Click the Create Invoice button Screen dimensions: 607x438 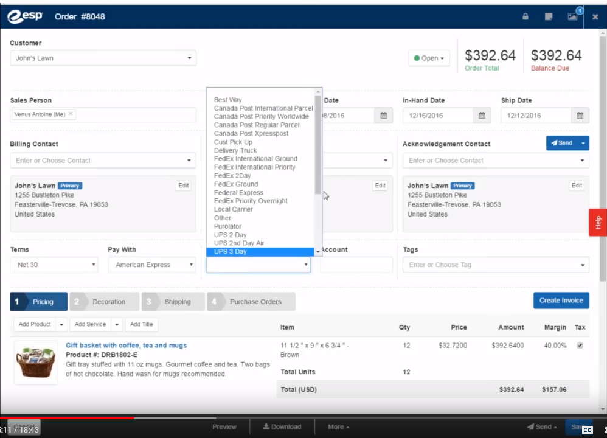click(x=561, y=301)
